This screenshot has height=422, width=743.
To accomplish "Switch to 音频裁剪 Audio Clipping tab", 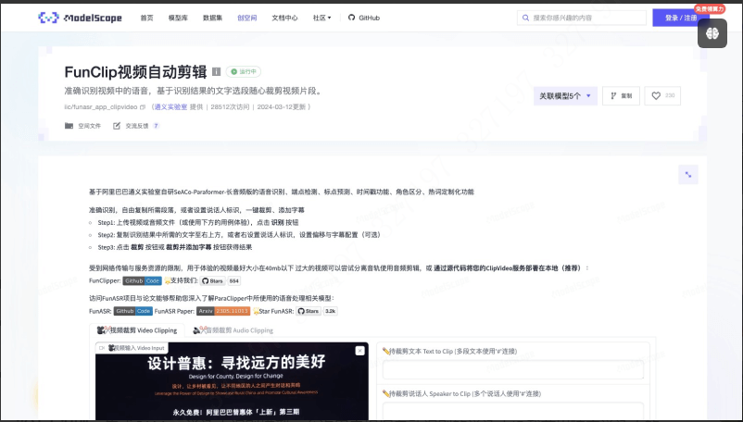I will coord(233,330).
